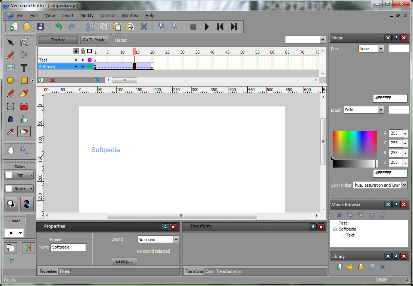The width and height of the screenshot is (413, 286).
Task: Open the File menu
Action: [x=20, y=15]
